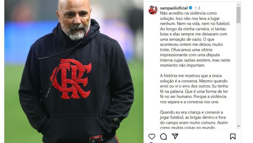Like the post with the heart icon
Screen dimensions: 253x143
tap(152, 137)
